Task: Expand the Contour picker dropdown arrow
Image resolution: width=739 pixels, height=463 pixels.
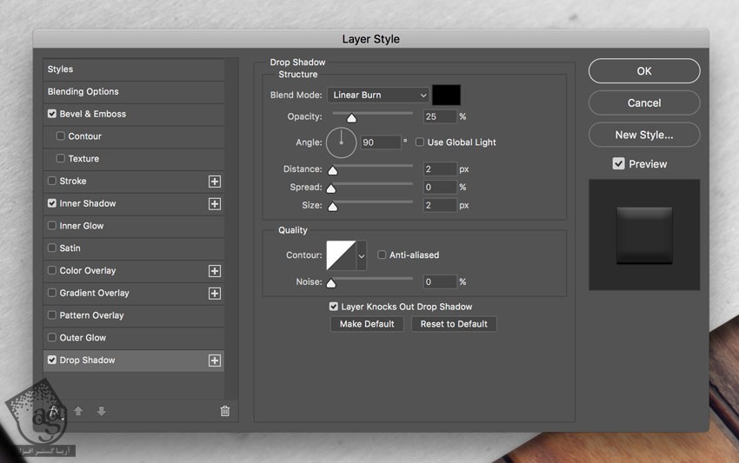Action: coord(362,255)
